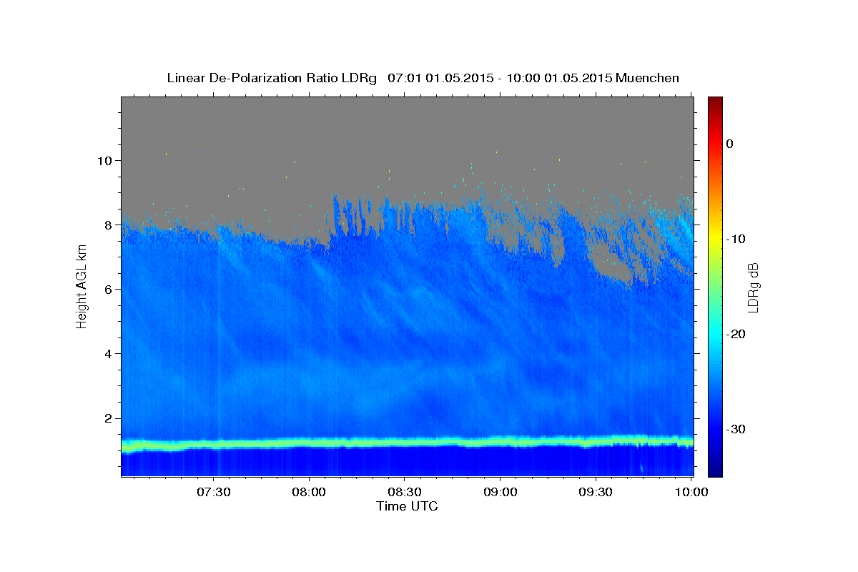Select the 08:00 time tick label
858x572 pixels.
(x=309, y=493)
